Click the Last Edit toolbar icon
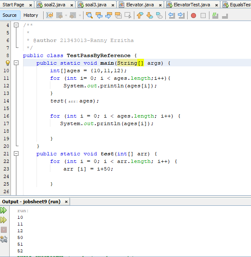Screen dimensions: 251x257 (50, 16)
